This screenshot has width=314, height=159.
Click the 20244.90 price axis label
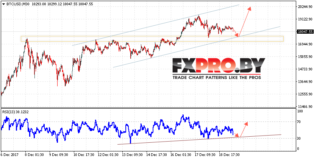(x=305, y=7)
